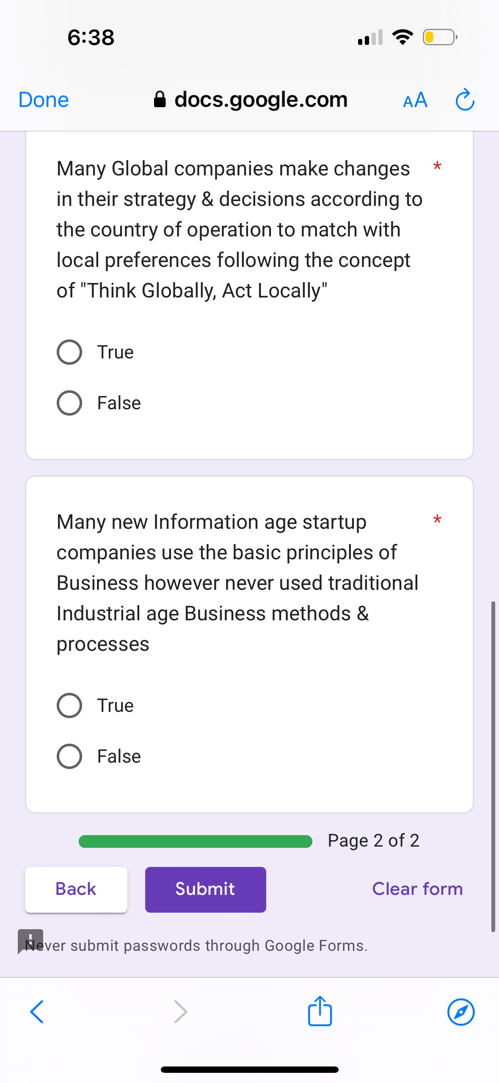Tap Done to close the page
Viewport: 499px width, 1083px height.
43,100
